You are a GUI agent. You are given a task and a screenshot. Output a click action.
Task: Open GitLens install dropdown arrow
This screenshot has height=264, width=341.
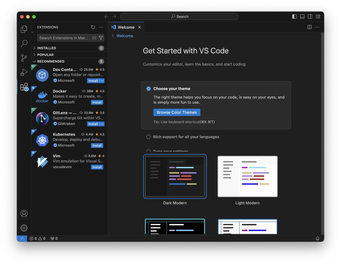(102, 124)
